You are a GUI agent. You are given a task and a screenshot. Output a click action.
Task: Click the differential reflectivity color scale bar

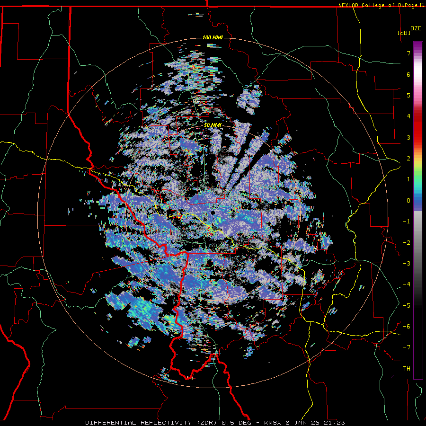click(x=418, y=210)
